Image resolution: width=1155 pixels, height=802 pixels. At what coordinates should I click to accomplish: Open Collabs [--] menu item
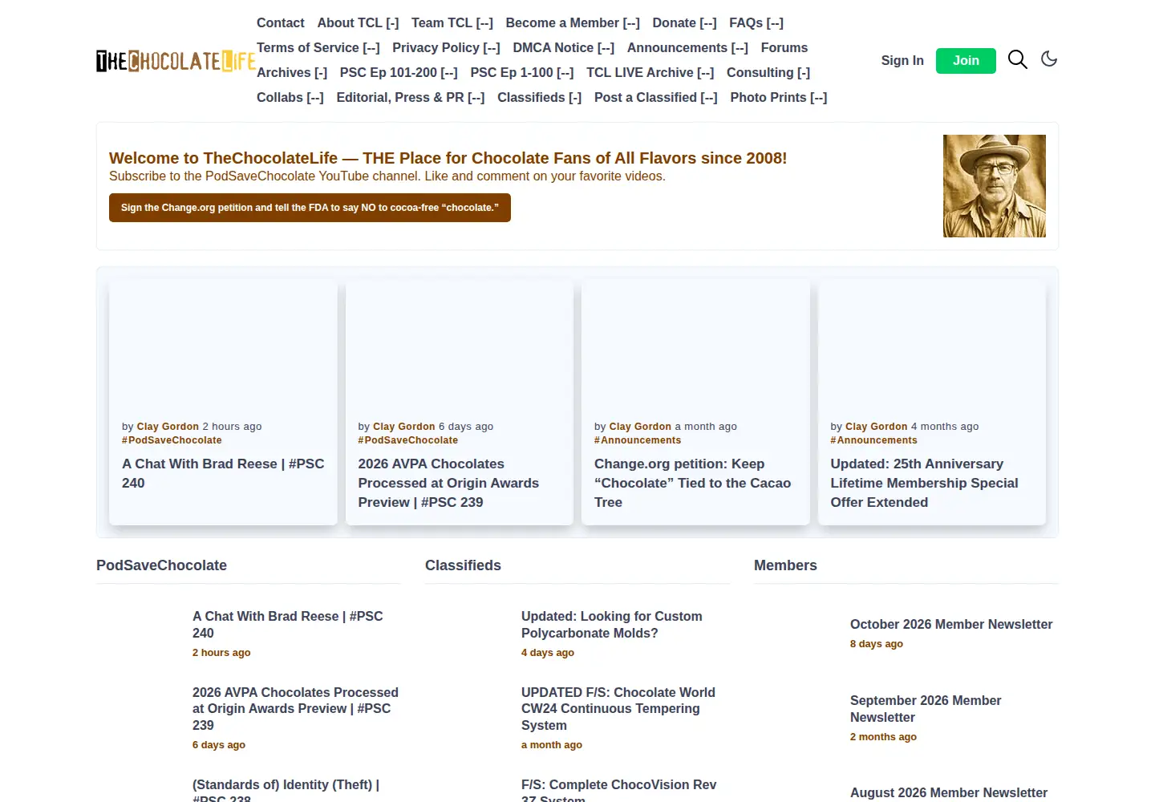pos(290,98)
